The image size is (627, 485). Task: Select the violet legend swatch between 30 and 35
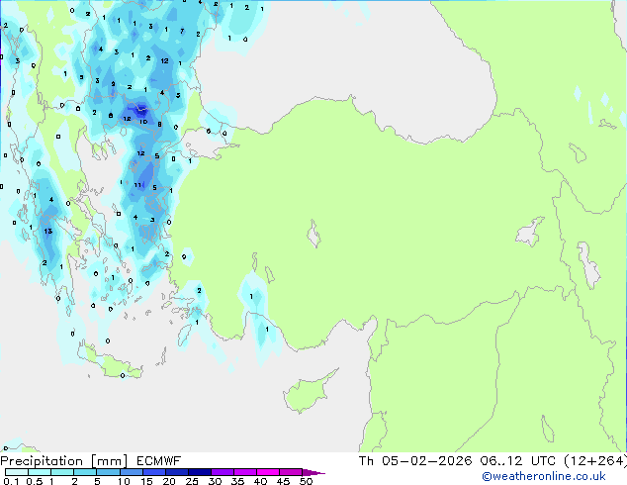222,472
